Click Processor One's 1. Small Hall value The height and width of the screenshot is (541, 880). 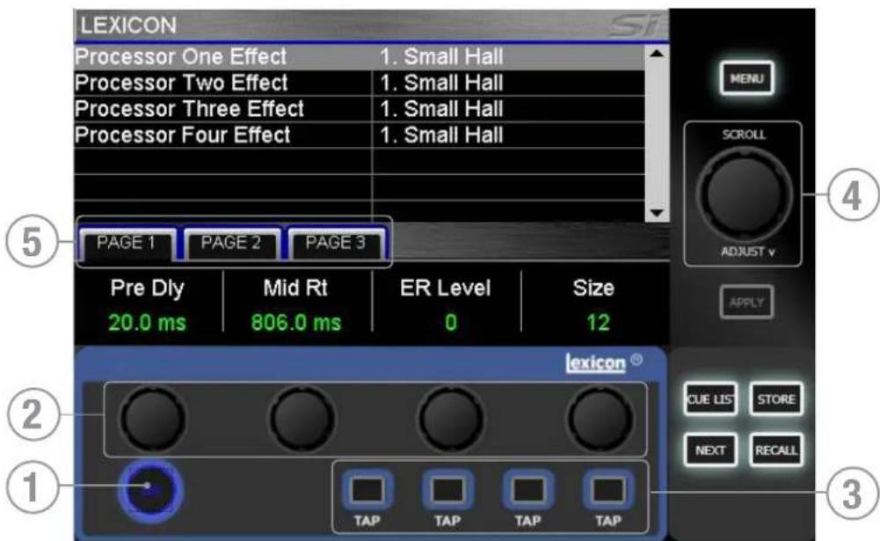[441, 57]
